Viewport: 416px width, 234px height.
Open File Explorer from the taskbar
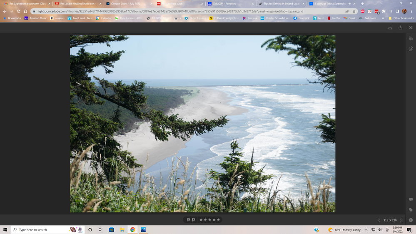pyautogui.click(x=122, y=230)
